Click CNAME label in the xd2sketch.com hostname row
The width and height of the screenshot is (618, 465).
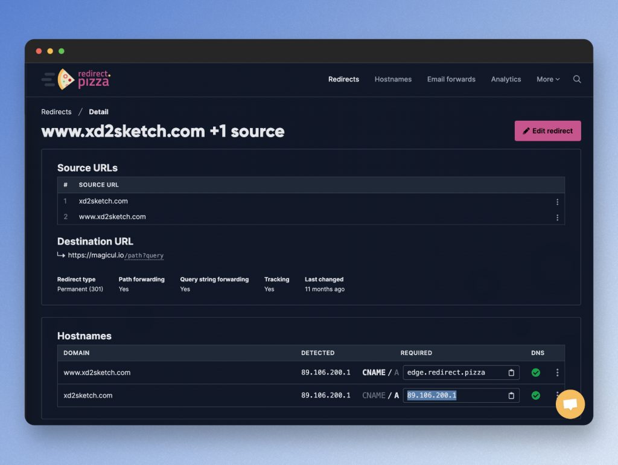point(374,396)
